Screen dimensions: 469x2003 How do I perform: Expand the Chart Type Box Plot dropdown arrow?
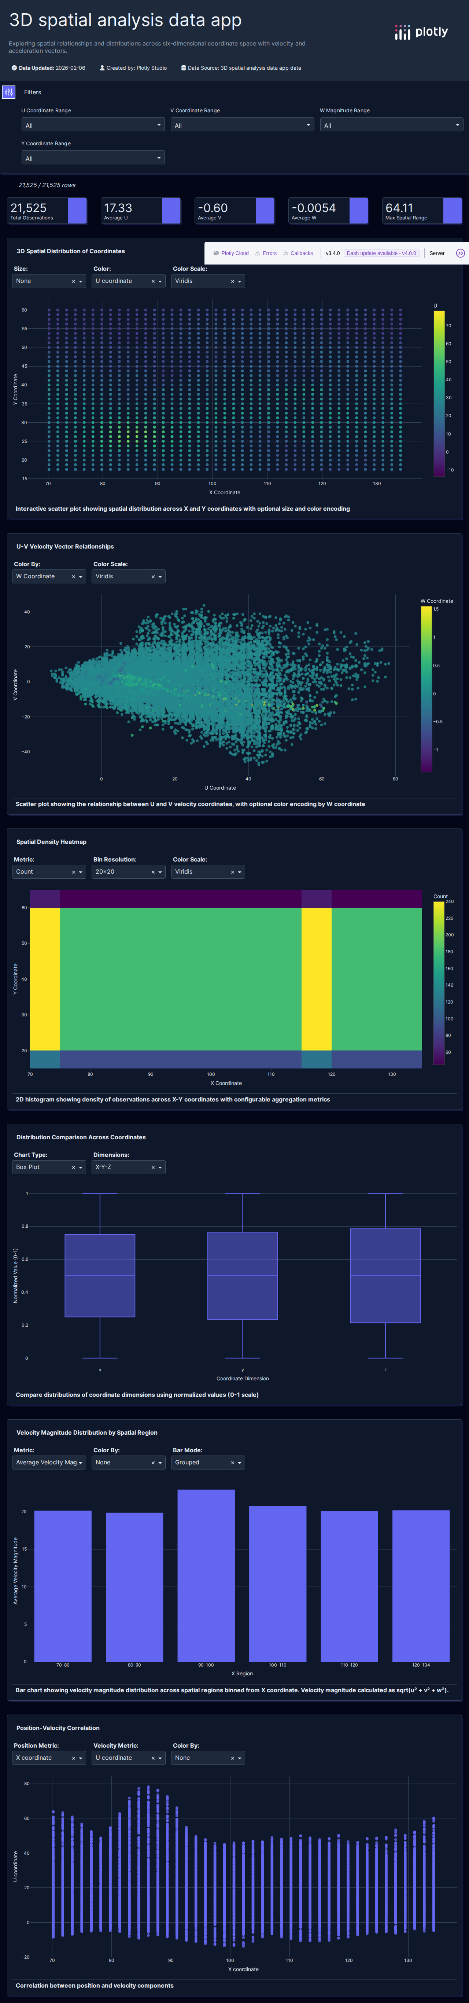(81, 1168)
